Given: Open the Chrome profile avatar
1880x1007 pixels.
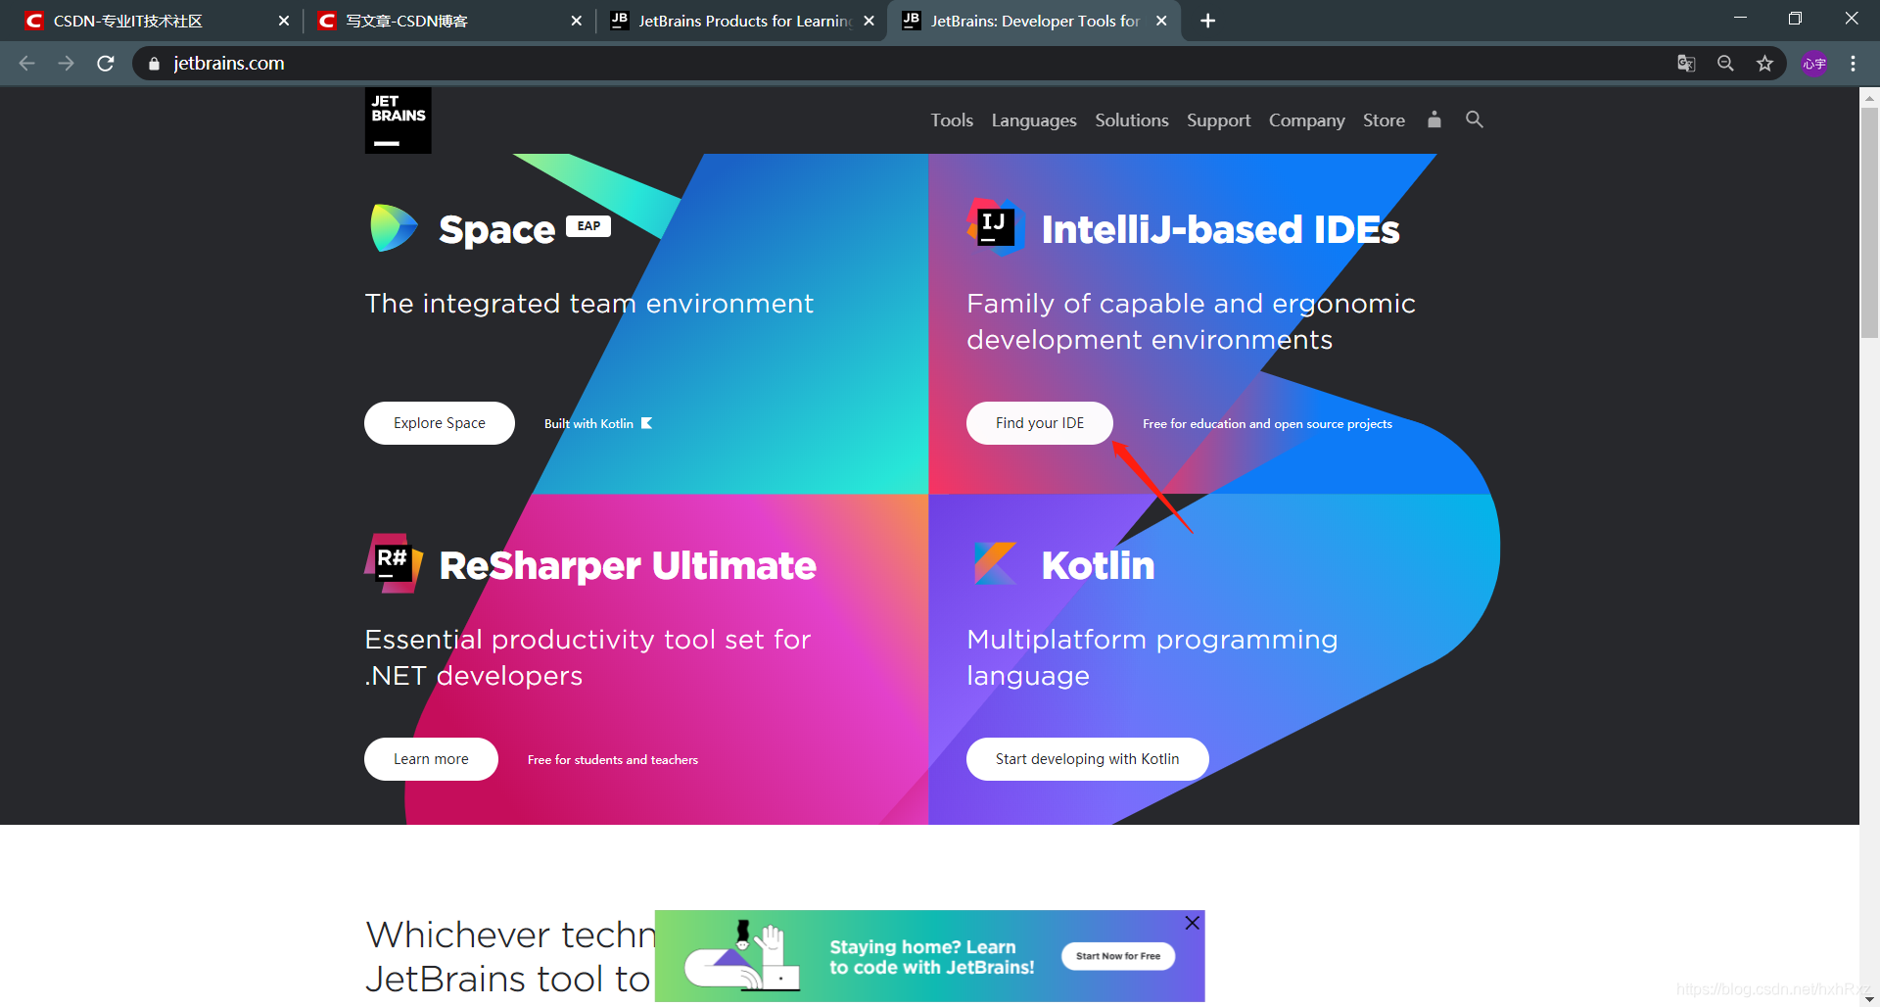Looking at the screenshot, I should (1814, 64).
